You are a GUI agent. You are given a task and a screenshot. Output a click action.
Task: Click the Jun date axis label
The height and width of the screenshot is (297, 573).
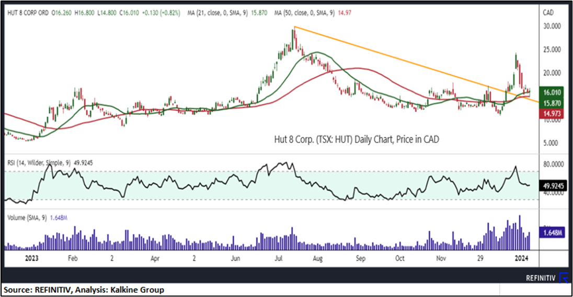[236, 258]
